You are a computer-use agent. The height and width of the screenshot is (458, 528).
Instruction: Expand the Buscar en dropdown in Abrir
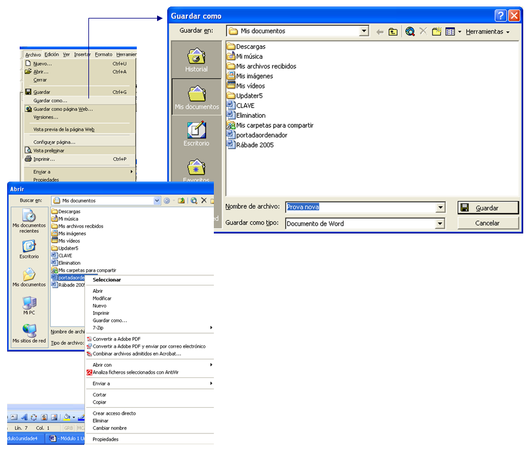click(x=157, y=201)
